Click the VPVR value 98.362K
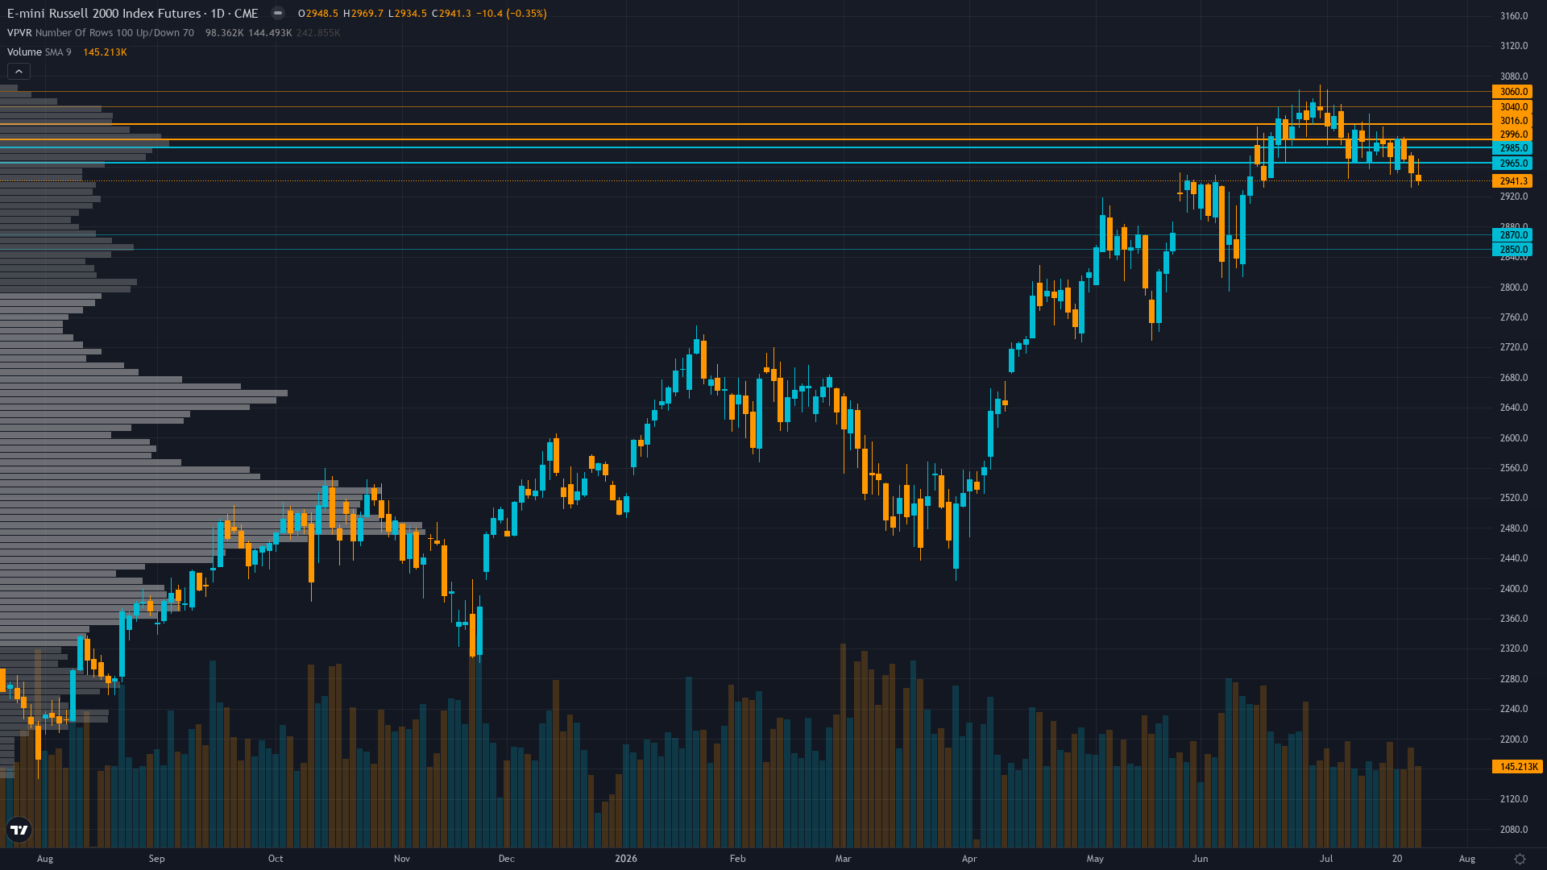1547x870 pixels. click(x=224, y=33)
